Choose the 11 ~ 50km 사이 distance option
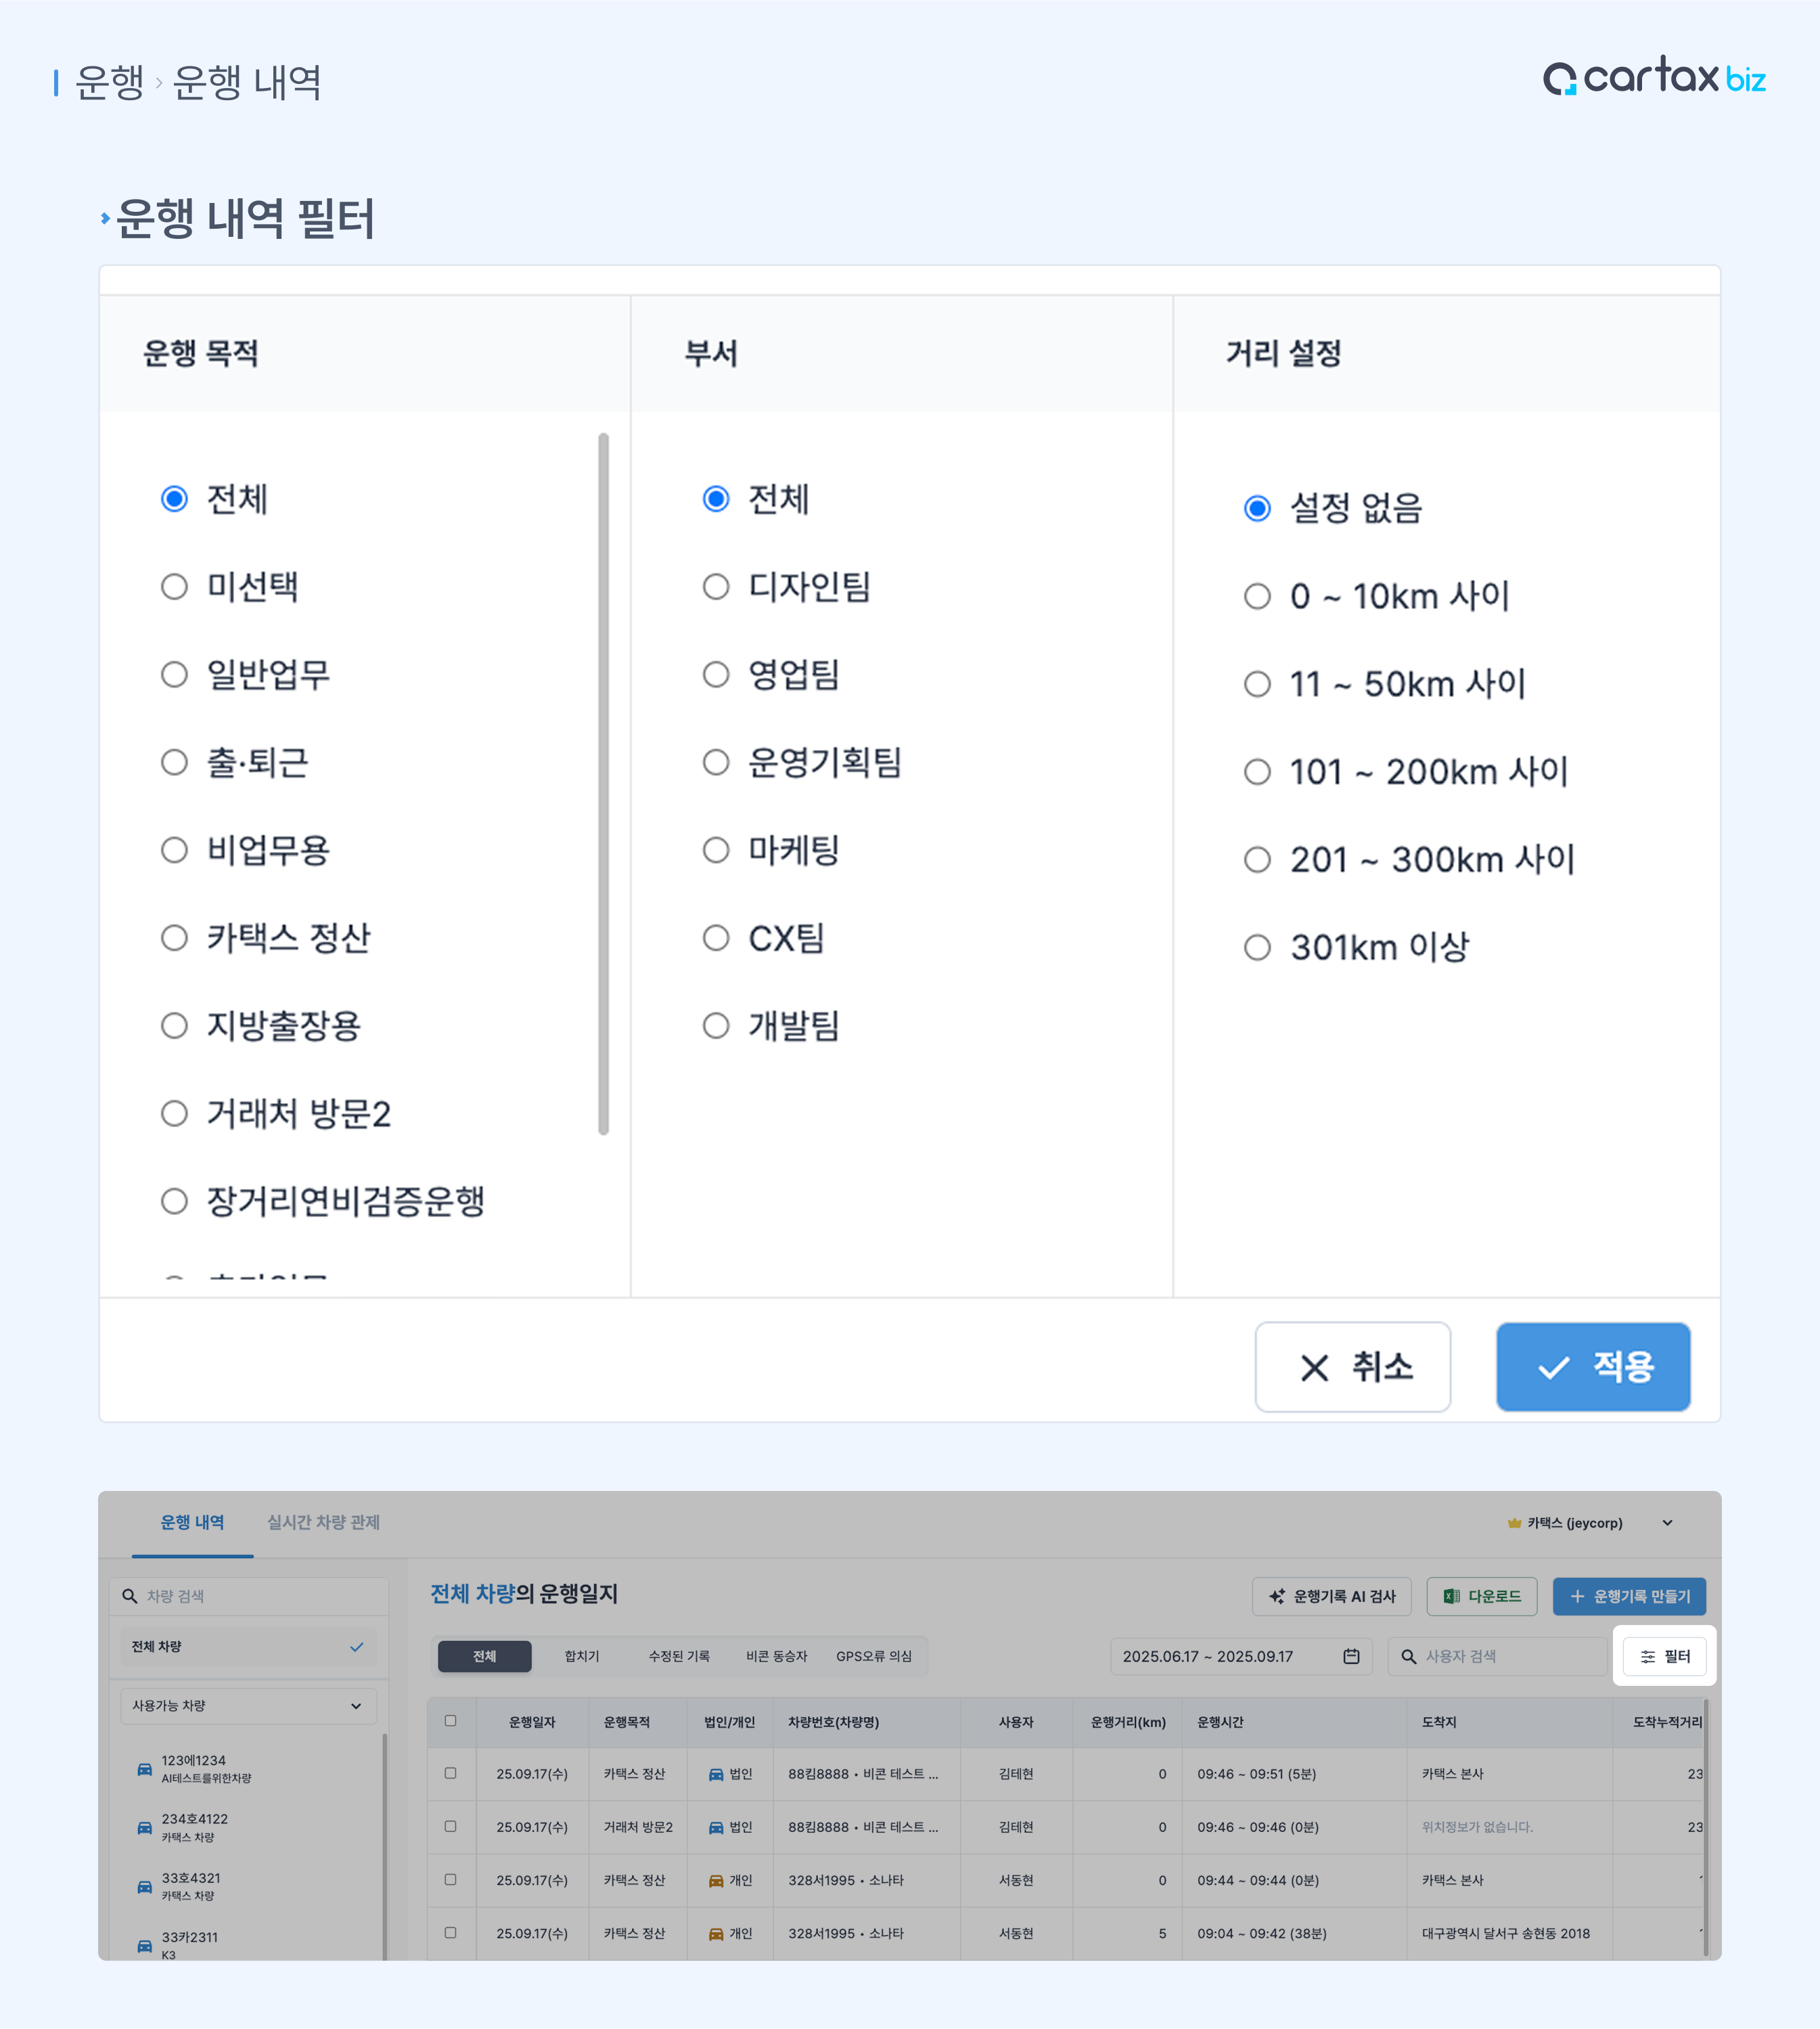 (1257, 684)
